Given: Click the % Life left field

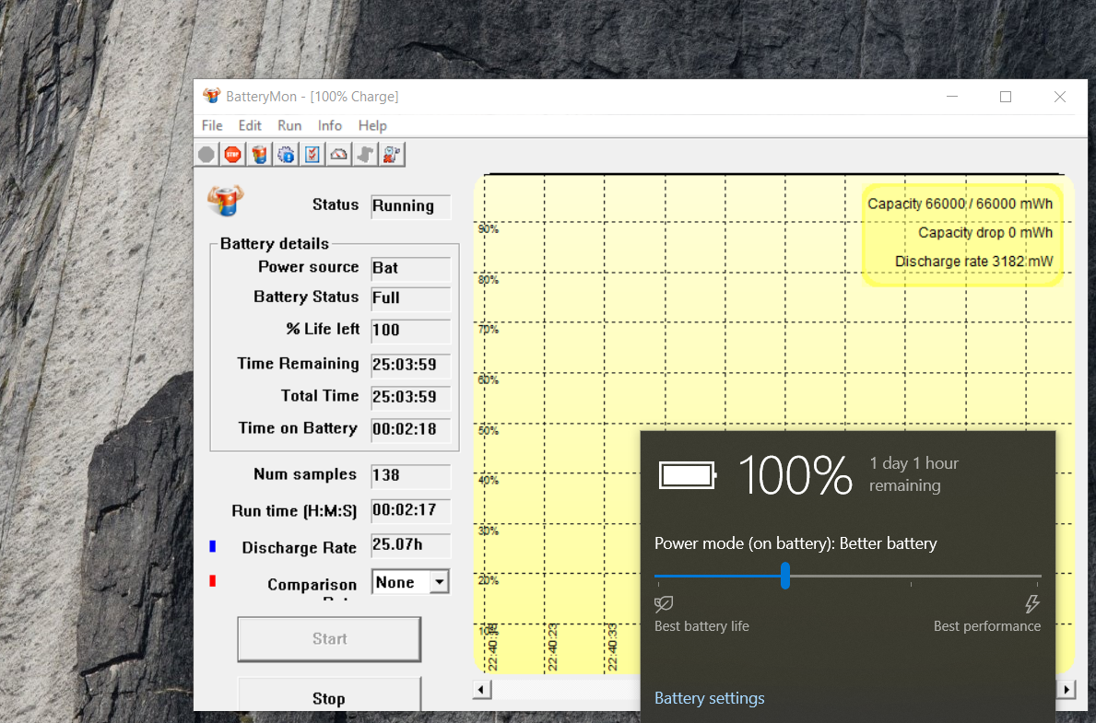Looking at the screenshot, I should tap(411, 331).
